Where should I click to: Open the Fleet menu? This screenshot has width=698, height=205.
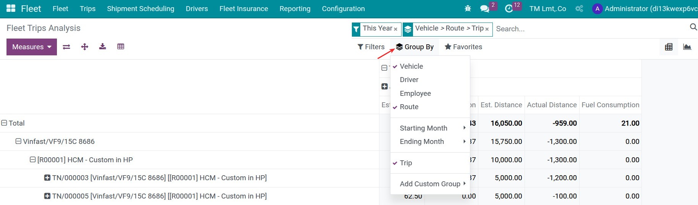[x=60, y=8]
